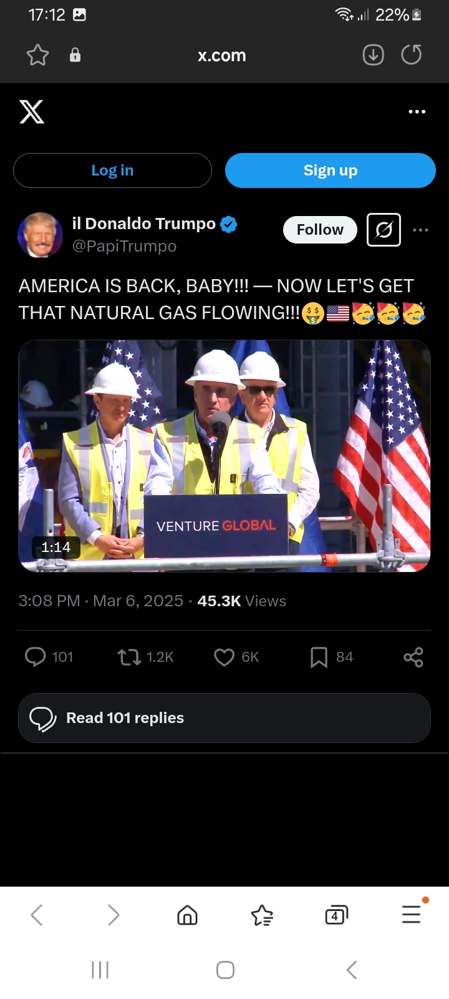
Task: Click the Log in button
Action: 112,170
